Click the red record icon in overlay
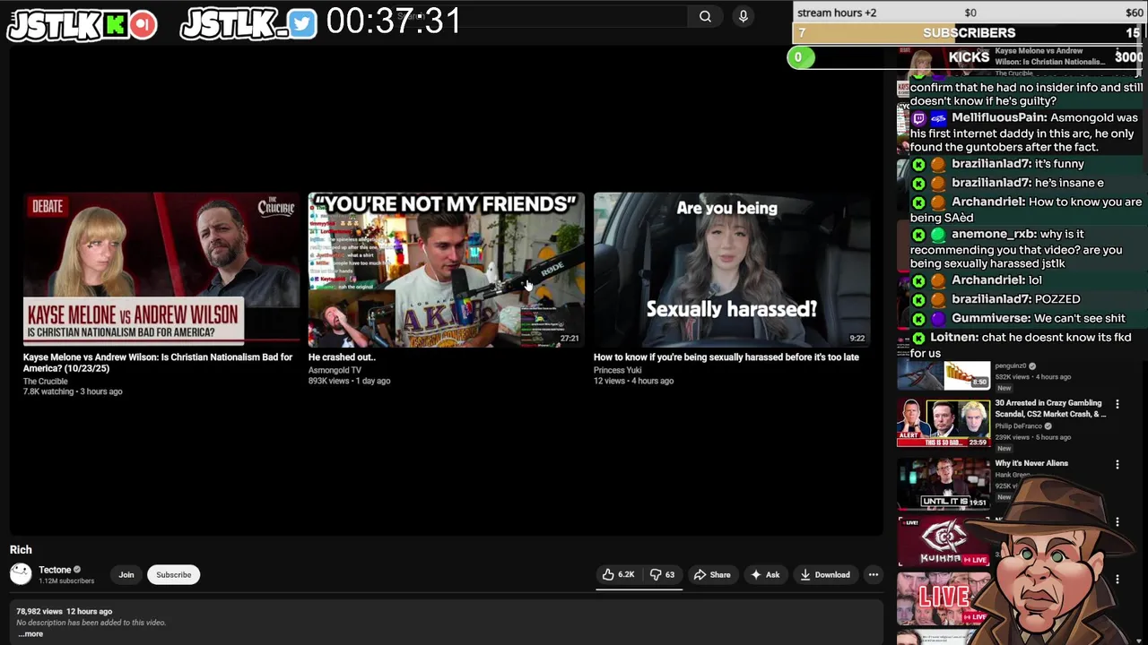This screenshot has height=645, width=1148. 143,25
